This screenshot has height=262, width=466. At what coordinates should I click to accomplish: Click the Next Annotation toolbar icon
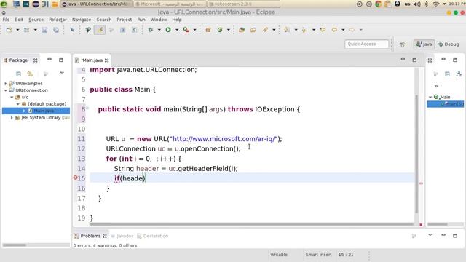287,30
